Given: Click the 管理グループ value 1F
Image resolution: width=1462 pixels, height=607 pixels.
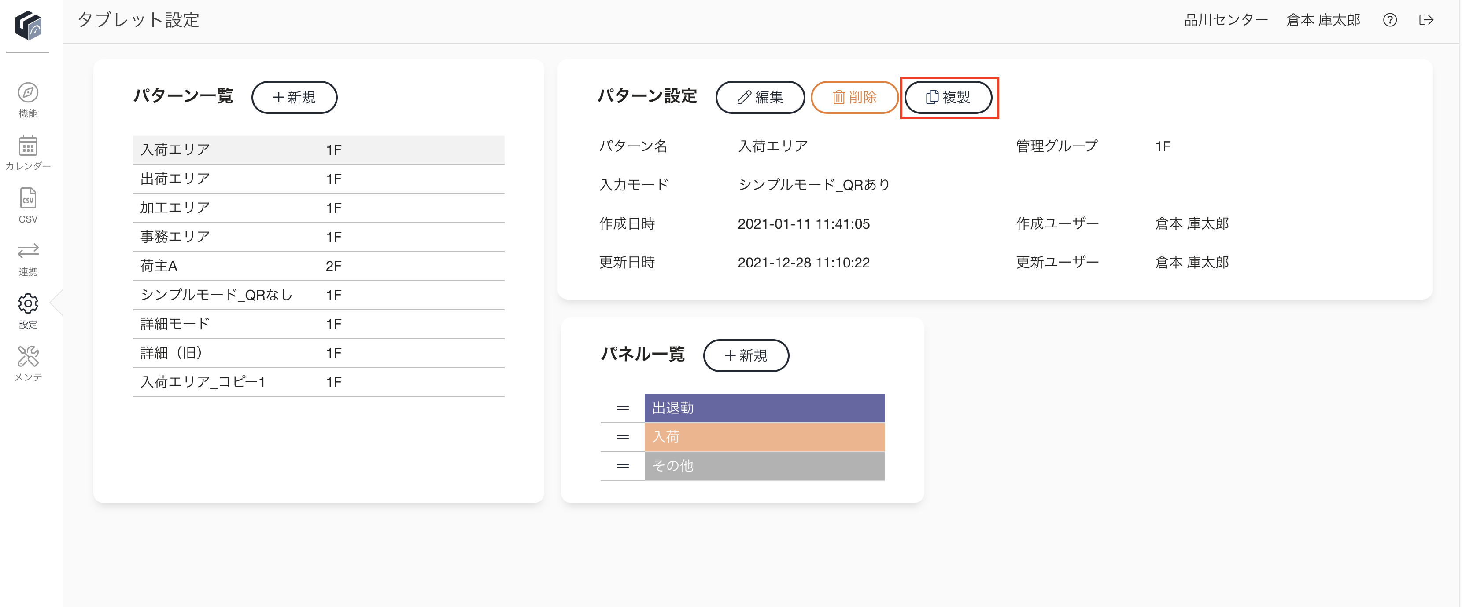Looking at the screenshot, I should (1163, 146).
